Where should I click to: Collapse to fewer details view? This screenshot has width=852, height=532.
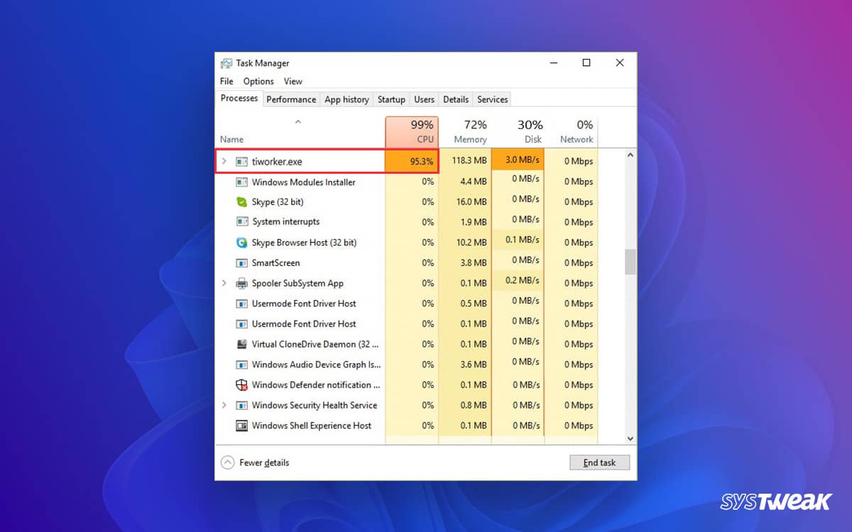point(254,462)
